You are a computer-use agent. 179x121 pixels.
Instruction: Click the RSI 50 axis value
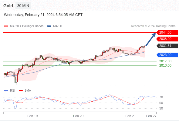(161, 103)
